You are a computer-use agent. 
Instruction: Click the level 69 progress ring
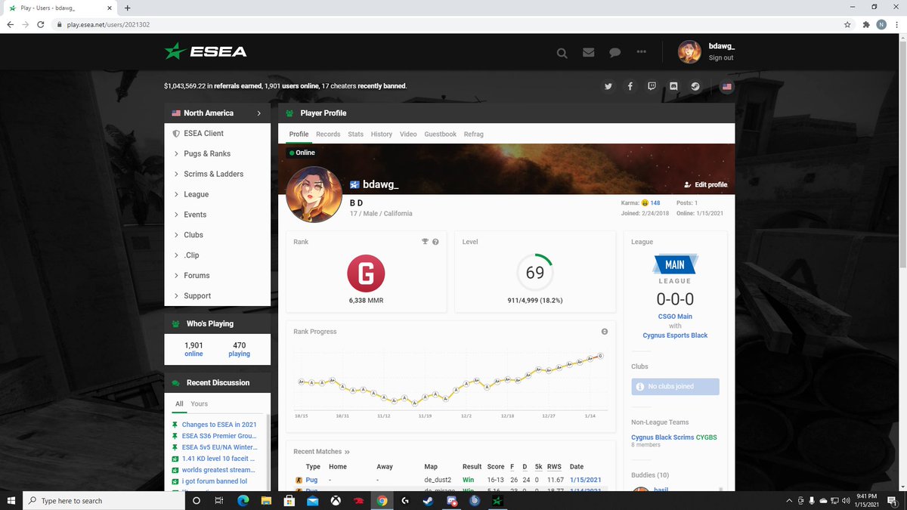click(x=535, y=273)
